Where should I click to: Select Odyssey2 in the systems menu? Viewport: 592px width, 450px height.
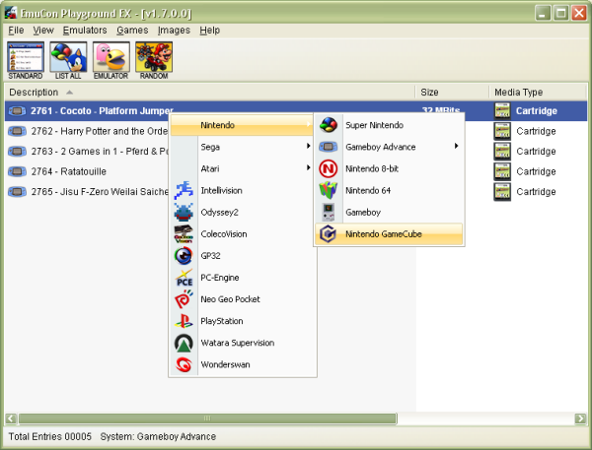click(243, 212)
